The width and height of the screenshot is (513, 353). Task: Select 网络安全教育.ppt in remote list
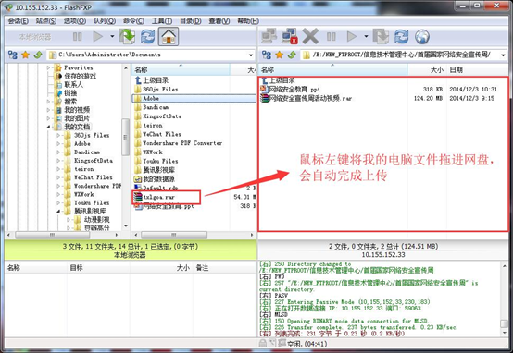pos(294,89)
